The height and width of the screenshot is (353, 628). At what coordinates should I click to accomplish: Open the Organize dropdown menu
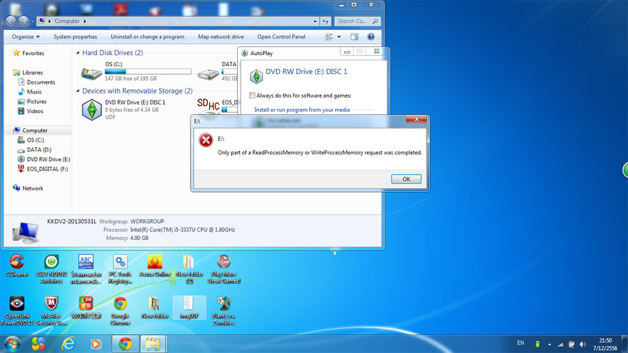(x=26, y=37)
